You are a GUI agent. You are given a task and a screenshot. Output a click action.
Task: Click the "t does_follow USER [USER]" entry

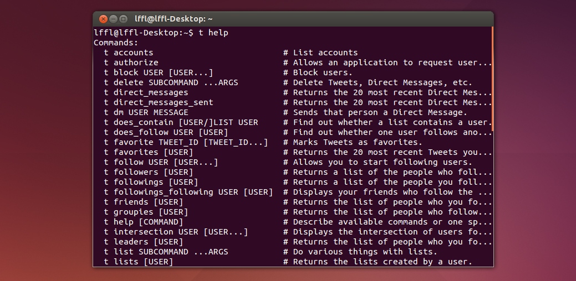(x=166, y=132)
